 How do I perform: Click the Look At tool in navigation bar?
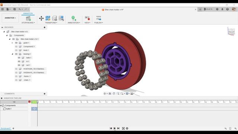tap(110, 93)
